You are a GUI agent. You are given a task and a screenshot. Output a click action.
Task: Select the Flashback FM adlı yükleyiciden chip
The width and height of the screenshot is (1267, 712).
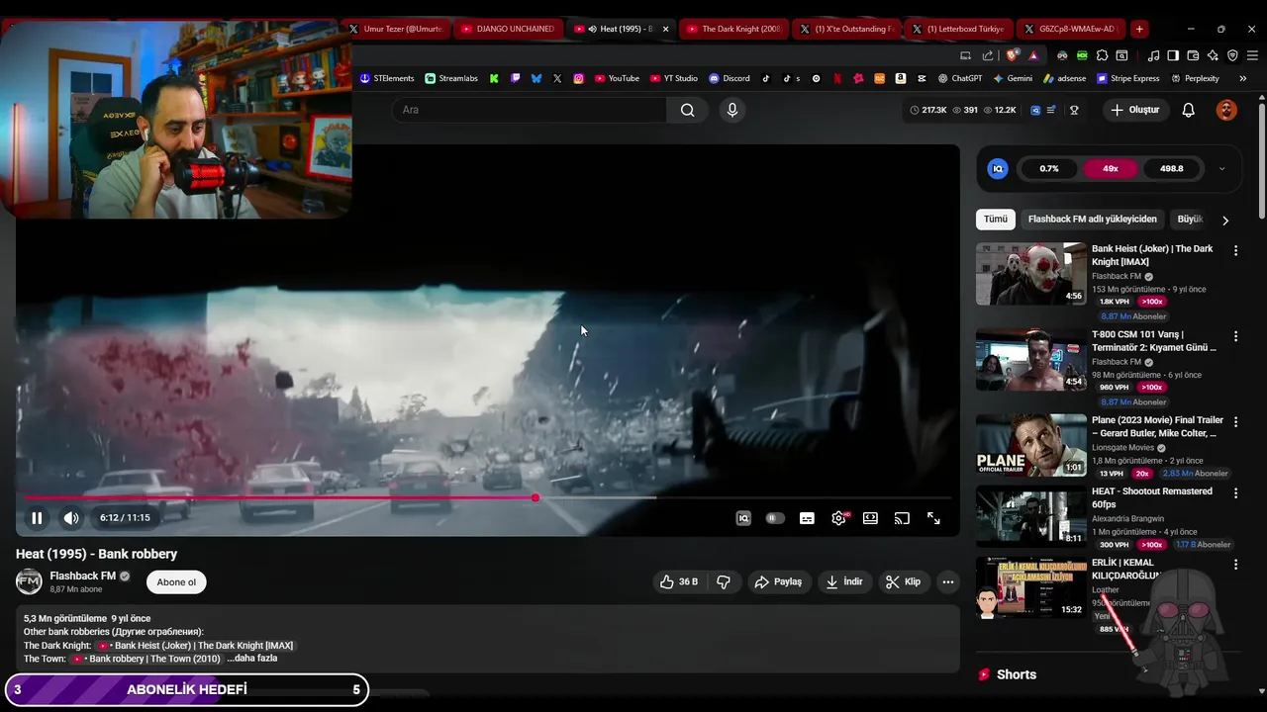pyautogui.click(x=1092, y=220)
